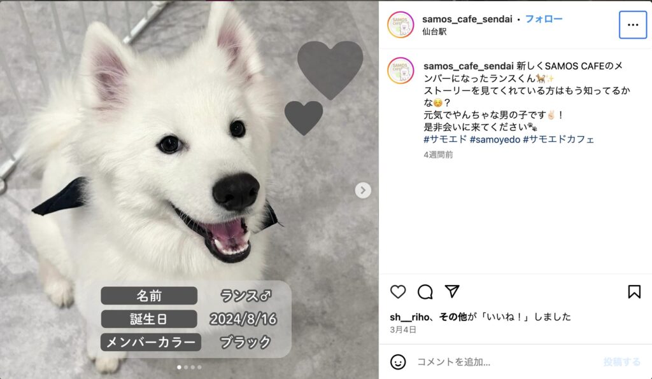Open the #サモエド hashtag
The image size is (652, 379).
click(445, 139)
